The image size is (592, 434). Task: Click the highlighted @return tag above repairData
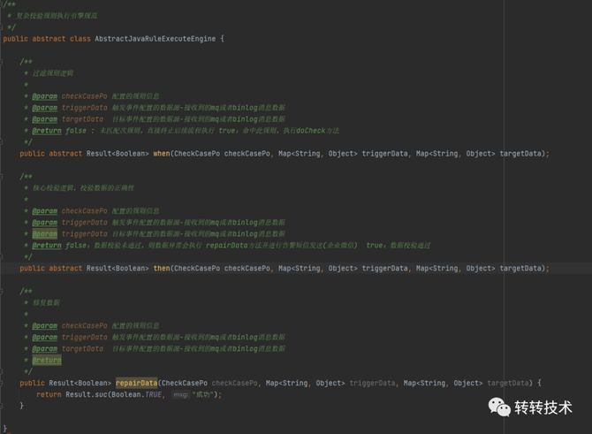[x=47, y=360]
